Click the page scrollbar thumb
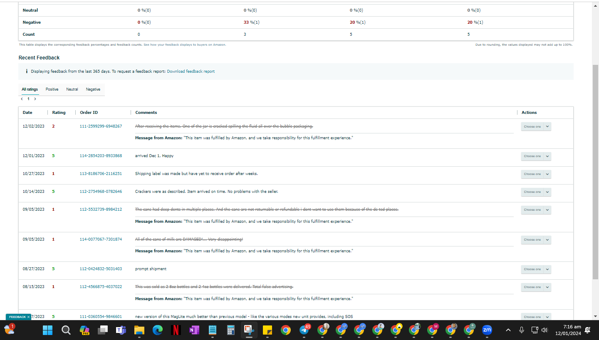599x340 pixels. [595, 172]
